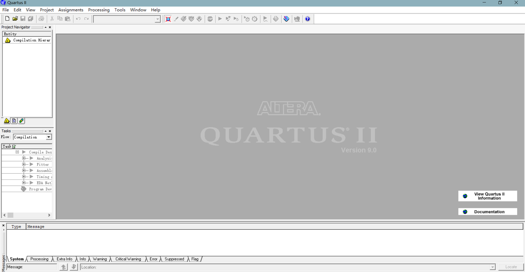Click View Quartus II Information button
This screenshot has height=272, width=525.
tap(488, 196)
